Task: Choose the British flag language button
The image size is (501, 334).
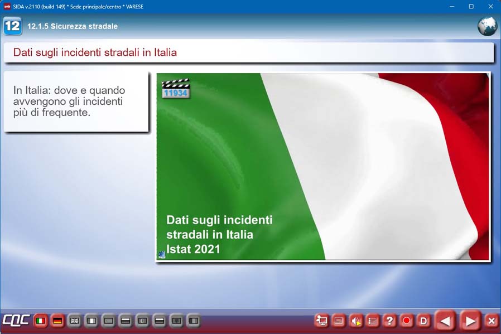Action: (74, 321)
